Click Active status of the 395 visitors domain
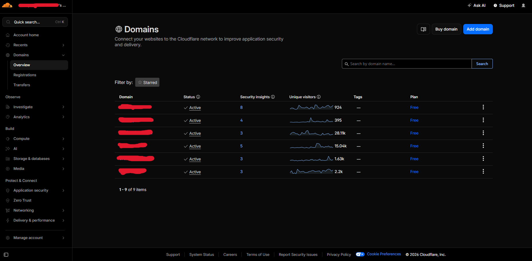 (195, 121)
